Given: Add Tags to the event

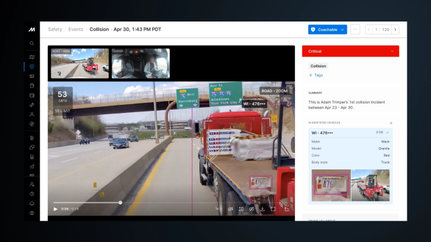Looking at the screenshot, I should tap(316, 75).
